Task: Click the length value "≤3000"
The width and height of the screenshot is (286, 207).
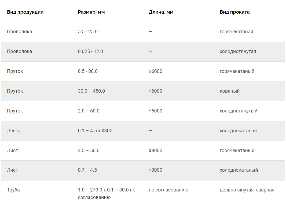Action: pos(155,170)
